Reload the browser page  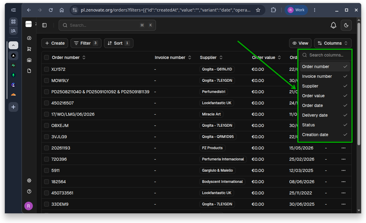coord(51,10)
